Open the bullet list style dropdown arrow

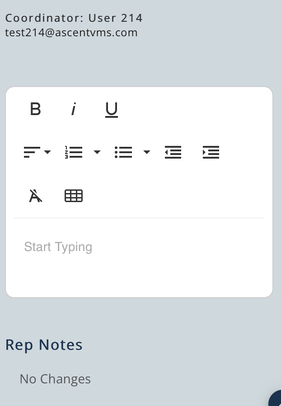[147, 152]
